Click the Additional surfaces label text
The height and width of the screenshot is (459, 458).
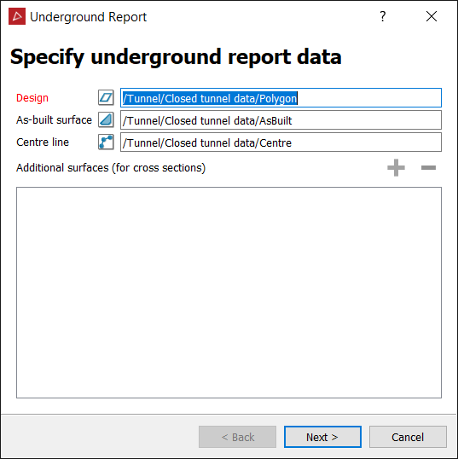click(111, 168)
